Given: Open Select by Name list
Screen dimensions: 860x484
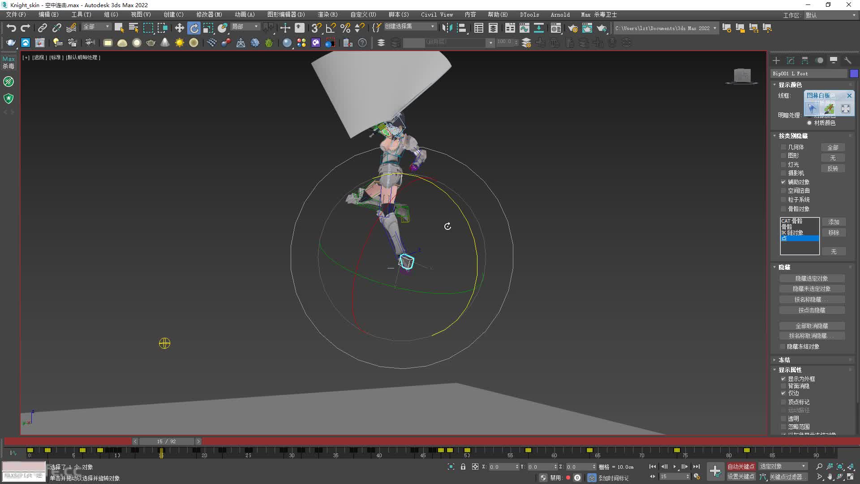Looking at the screenshot, I should coord(133,28).
